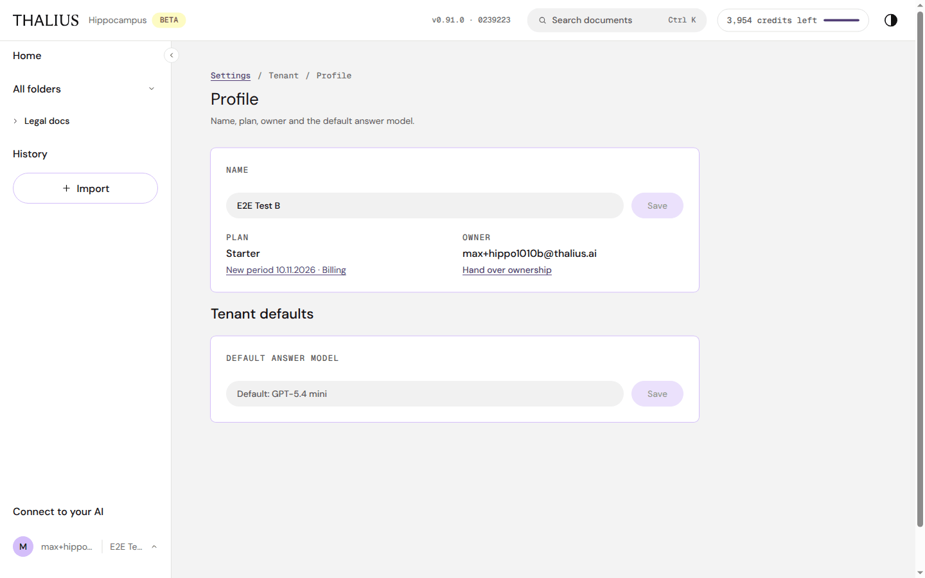Click the plus icon on Import
925x578 pixels.
66,188
